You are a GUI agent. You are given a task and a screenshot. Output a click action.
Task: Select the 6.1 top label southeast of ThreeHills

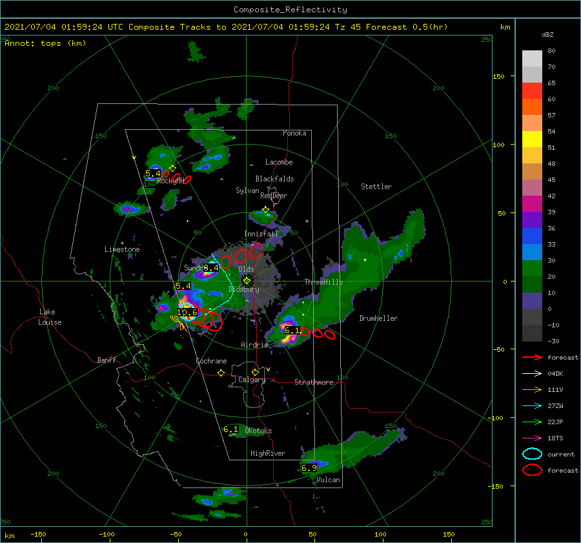(292, 330)
